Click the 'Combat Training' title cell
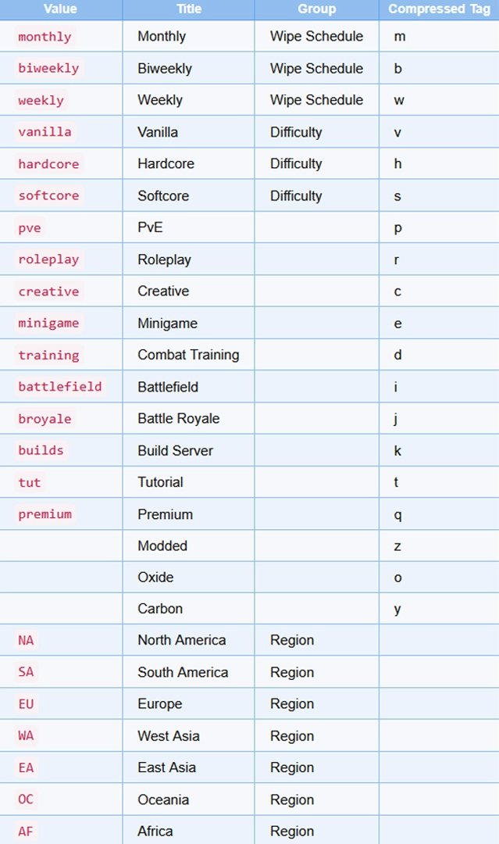The image size is (499, 844). tap(188, 355)
